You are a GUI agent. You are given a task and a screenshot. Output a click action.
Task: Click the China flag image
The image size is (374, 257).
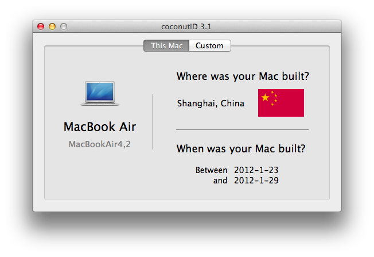(281, 103)
